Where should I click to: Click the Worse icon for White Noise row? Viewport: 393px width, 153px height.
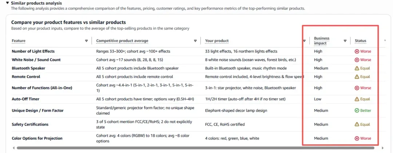coord(357,60)
